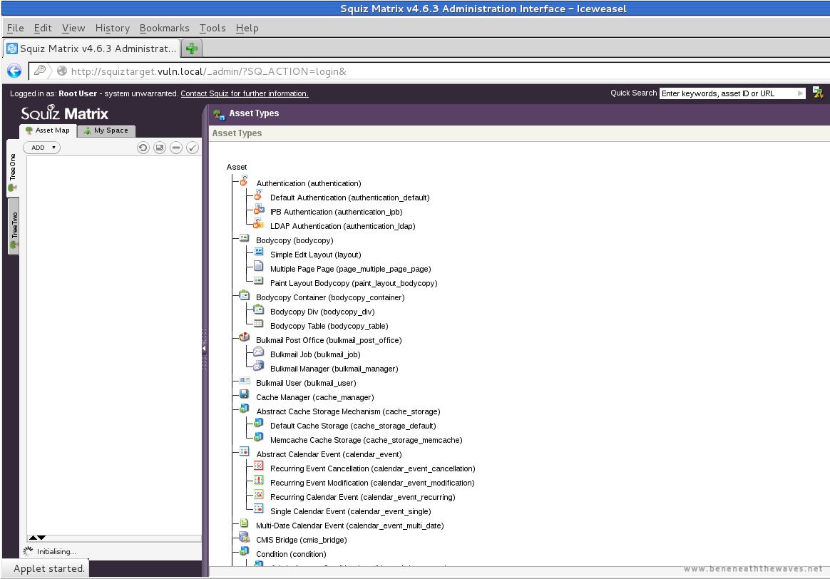Open the Bookmarks menu

tap(164, 28)
